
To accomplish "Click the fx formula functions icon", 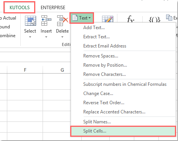I will pos(130,19).
